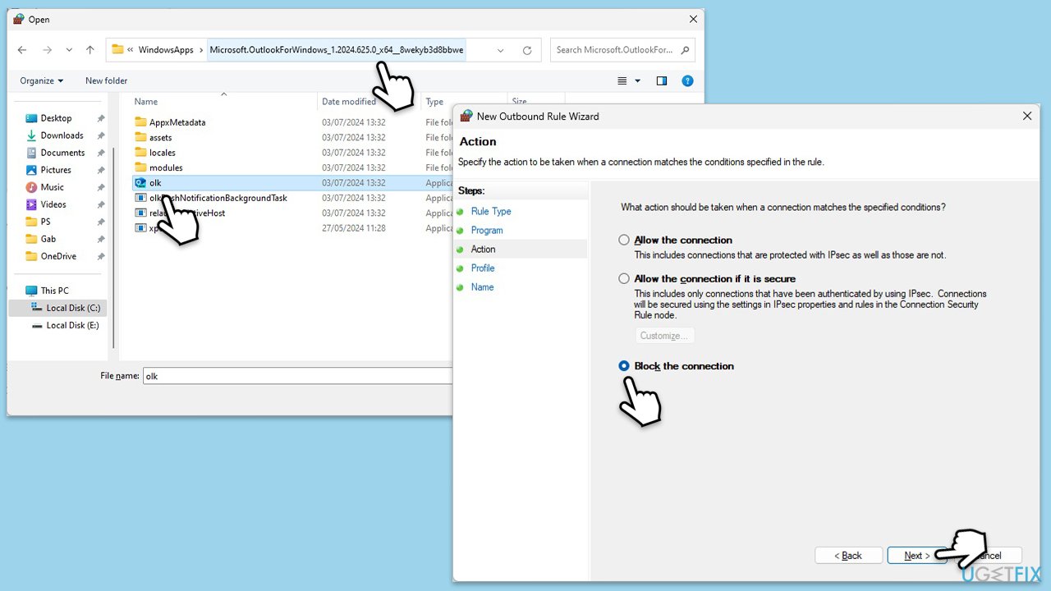
Task: Select the Gab folder in navigation pane
Action: [48, 239]
